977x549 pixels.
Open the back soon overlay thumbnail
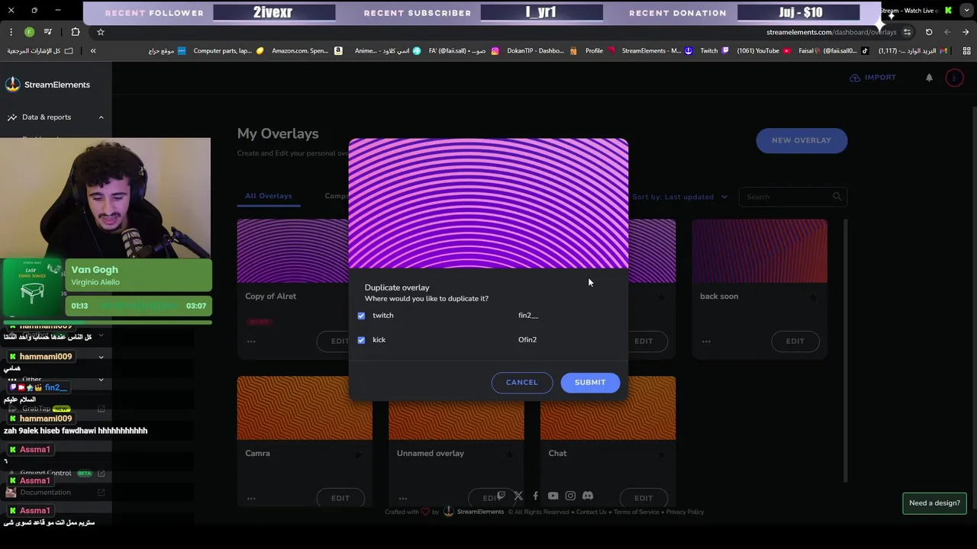[x=759, y=251]
